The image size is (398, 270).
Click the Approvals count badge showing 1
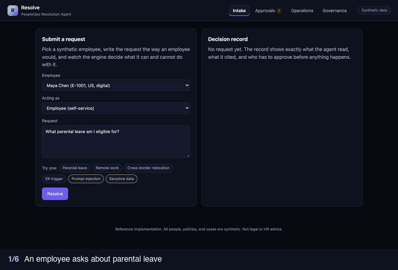(x=279, y=11)
